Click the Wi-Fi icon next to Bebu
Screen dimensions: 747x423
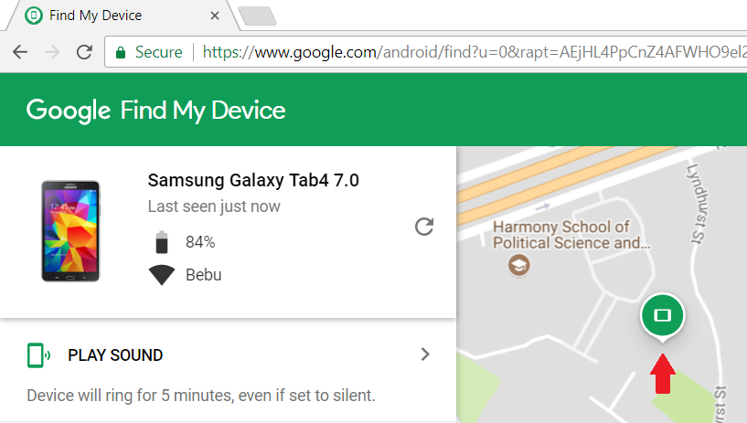tap(162, 275)
